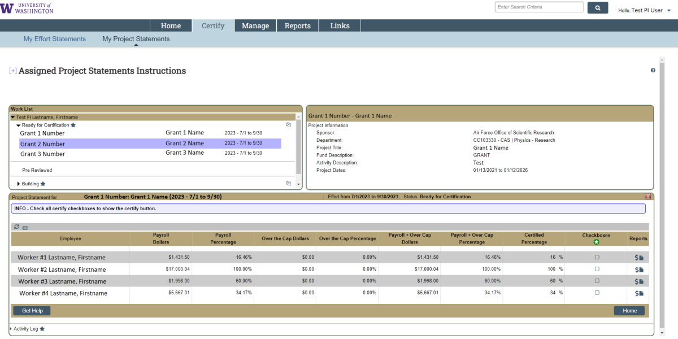The height and width of the screenshot is (339, 678).
Task: Switch to the Manage tab
Action: coord(255,25)
